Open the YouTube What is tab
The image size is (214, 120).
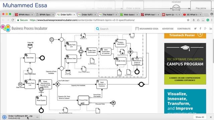192,15
